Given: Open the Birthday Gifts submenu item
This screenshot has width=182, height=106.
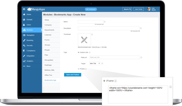Looking at the screenshot, I should 51,70.
